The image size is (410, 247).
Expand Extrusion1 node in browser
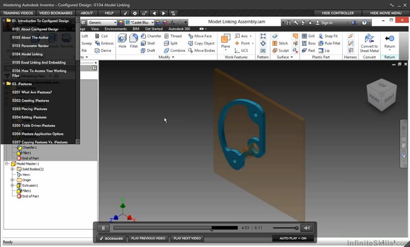(x=12, y=186)
